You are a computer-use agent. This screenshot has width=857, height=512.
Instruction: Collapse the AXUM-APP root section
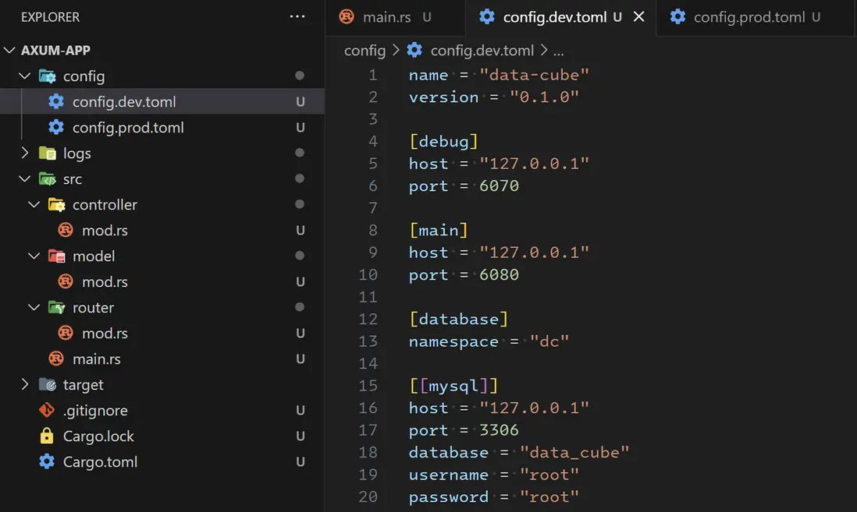[9, 51]
